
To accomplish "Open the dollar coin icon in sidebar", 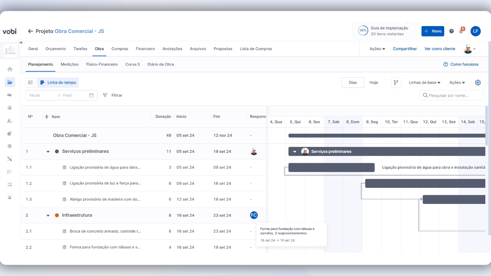I will (x=10, y=146).
